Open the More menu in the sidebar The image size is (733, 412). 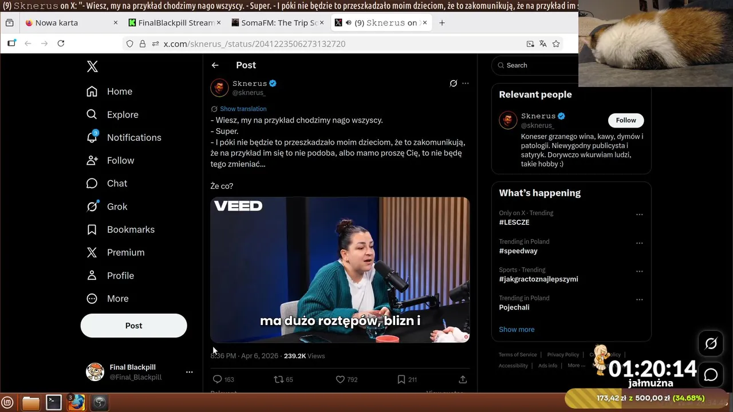pos(107,299)
